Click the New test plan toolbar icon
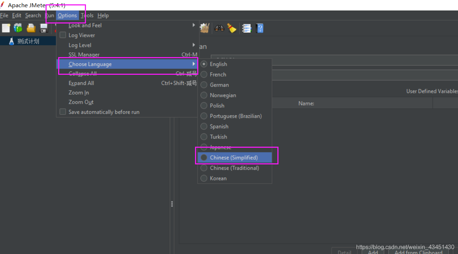 click(6, 28)
